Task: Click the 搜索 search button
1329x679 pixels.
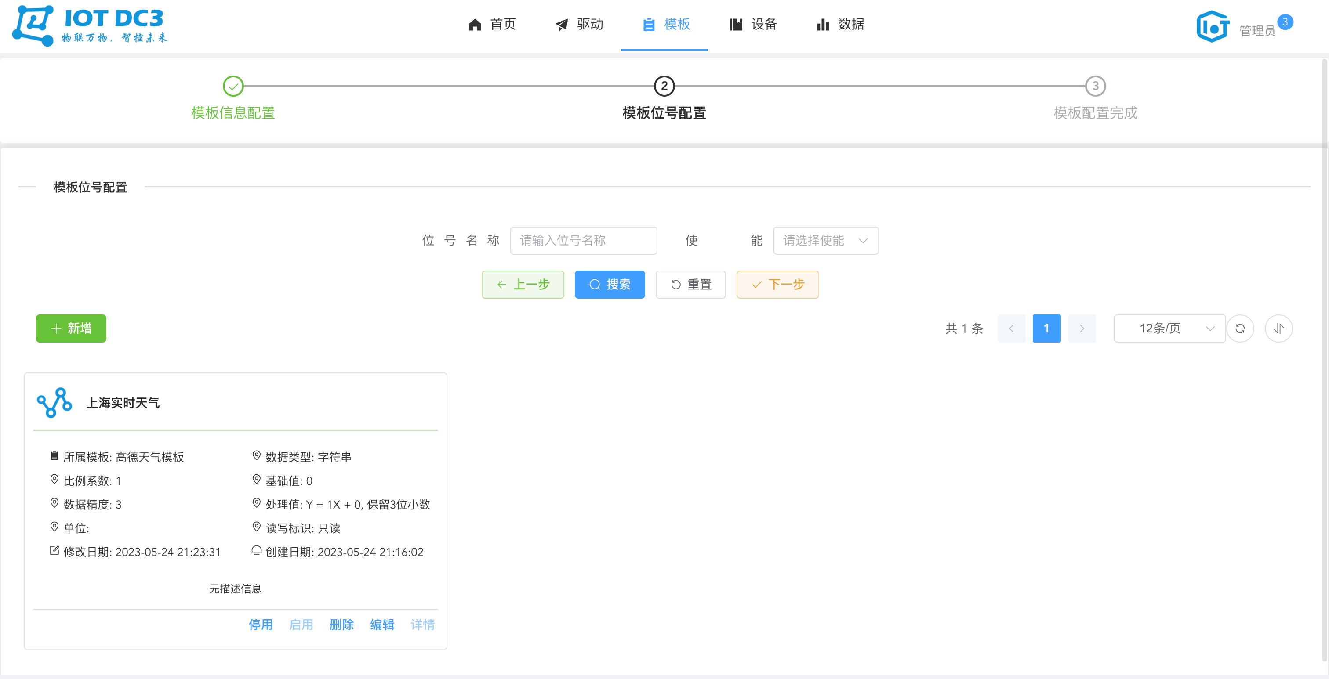Action: click(610, 284)
